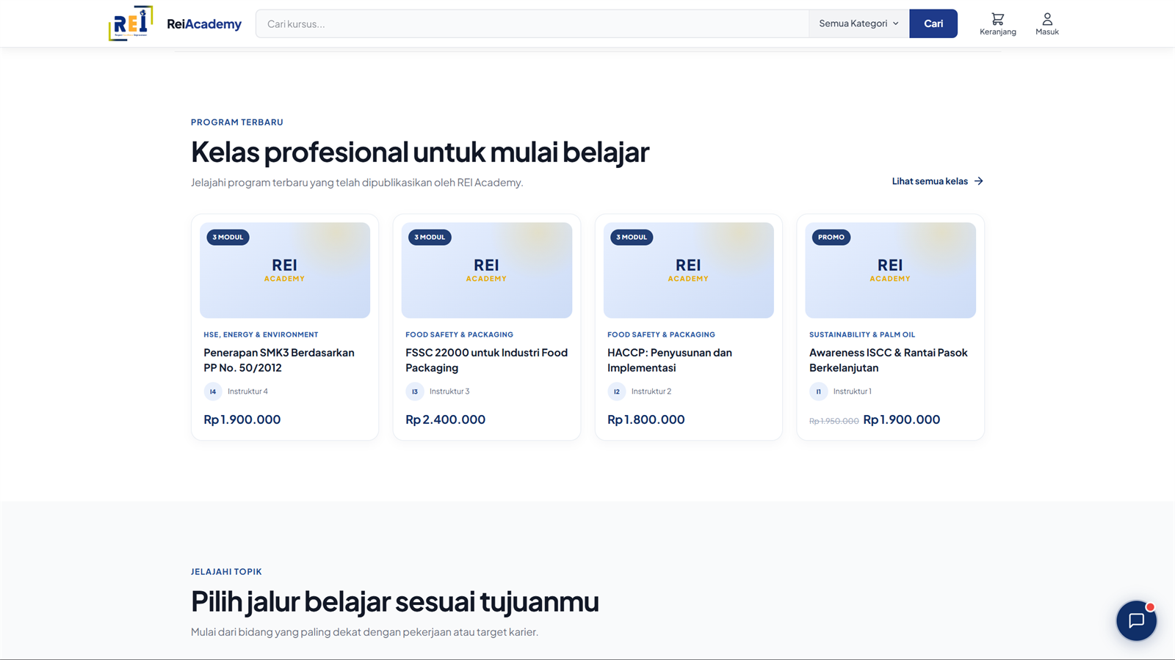1175x660 pixels.
Task: Click Instruktur 2 name text
Action: coord(651,392)
